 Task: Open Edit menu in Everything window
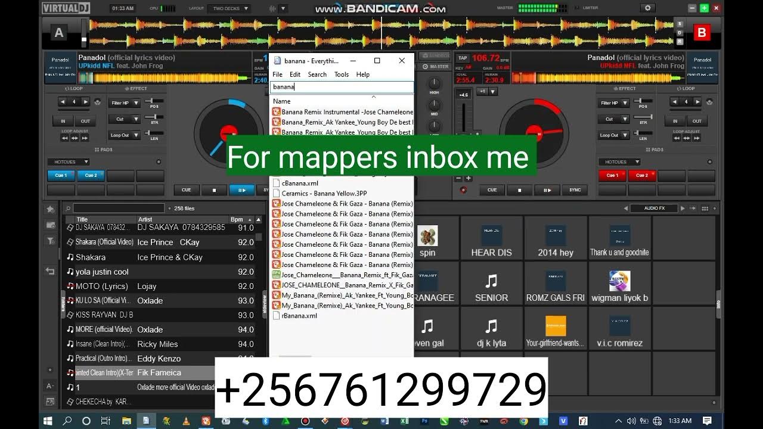295,74
